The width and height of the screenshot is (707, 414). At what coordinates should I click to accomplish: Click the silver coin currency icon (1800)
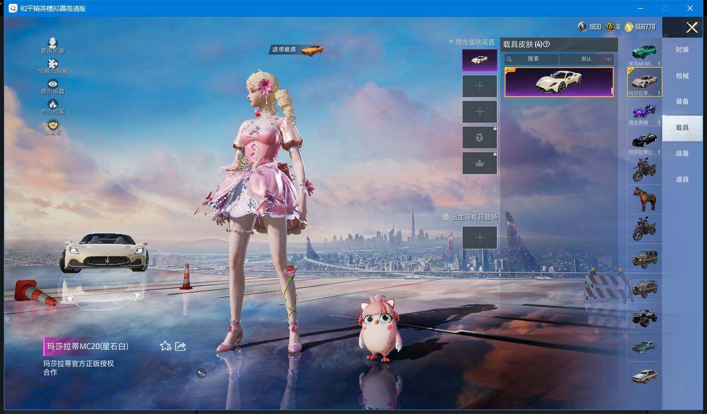[583, 27]
